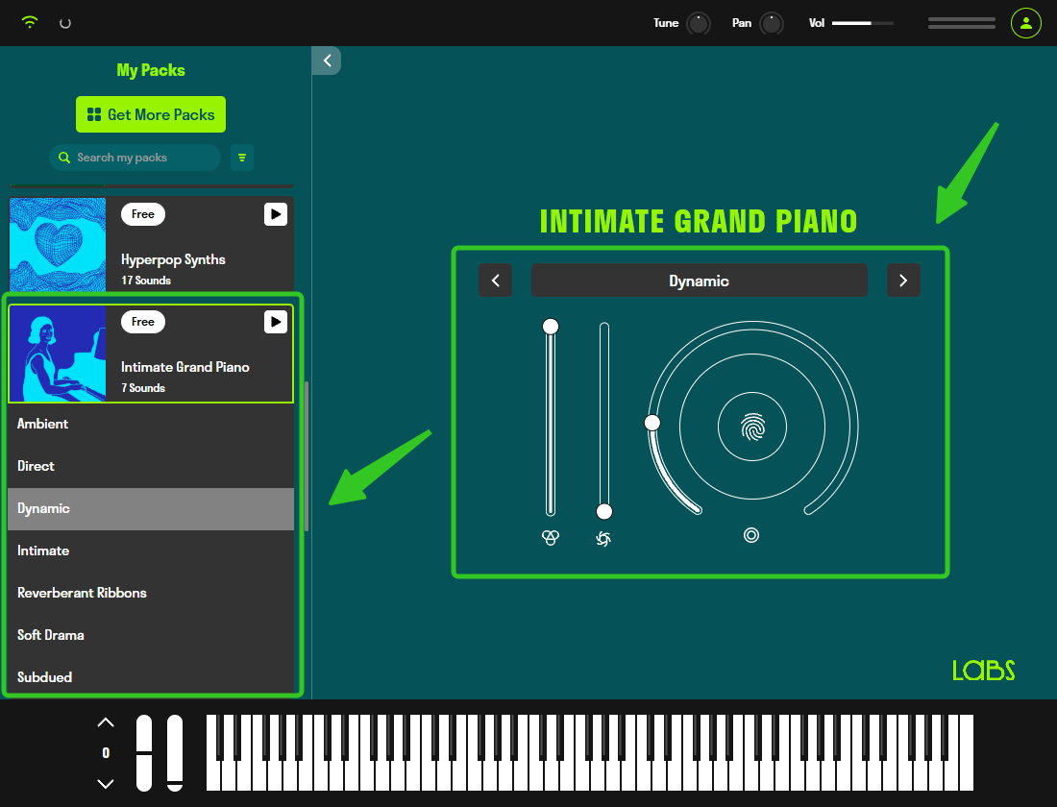This screenshot has width=1057, height=807.
Task: Select the Subdued sound
Action: click(x=151, y=676)
